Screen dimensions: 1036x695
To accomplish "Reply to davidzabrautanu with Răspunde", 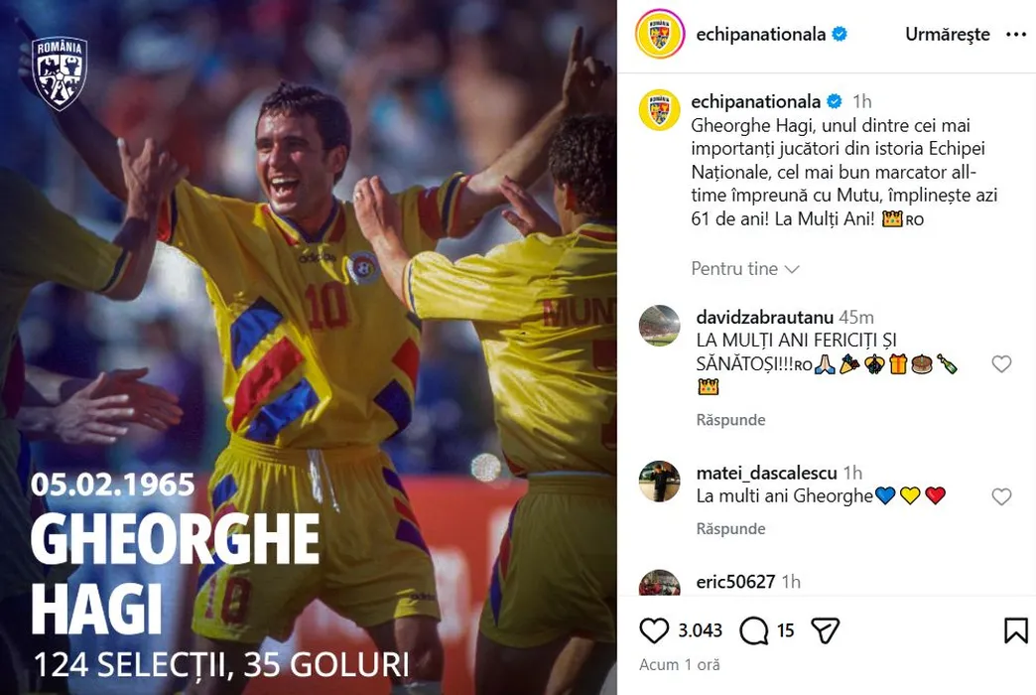I will point(730,420).
